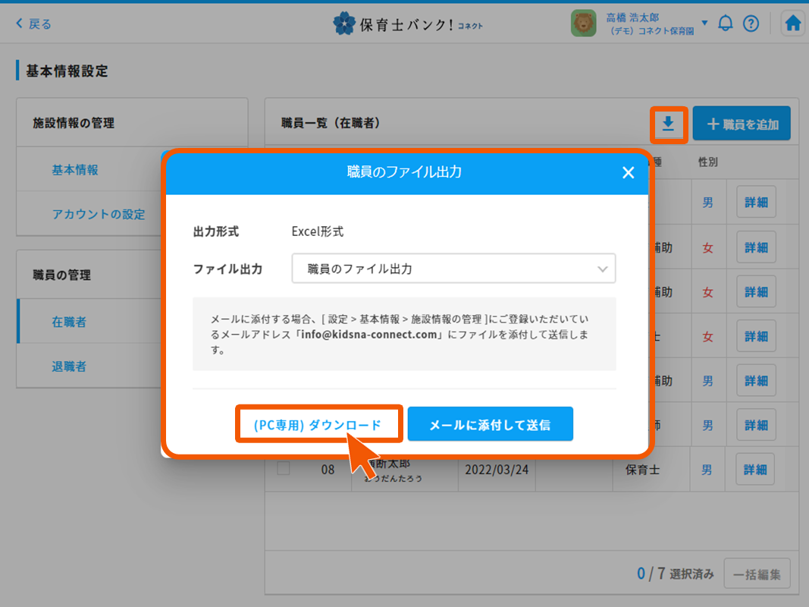
Task: Open アカウントの設定 in the sidebar
Action: [x=99, y=214]
